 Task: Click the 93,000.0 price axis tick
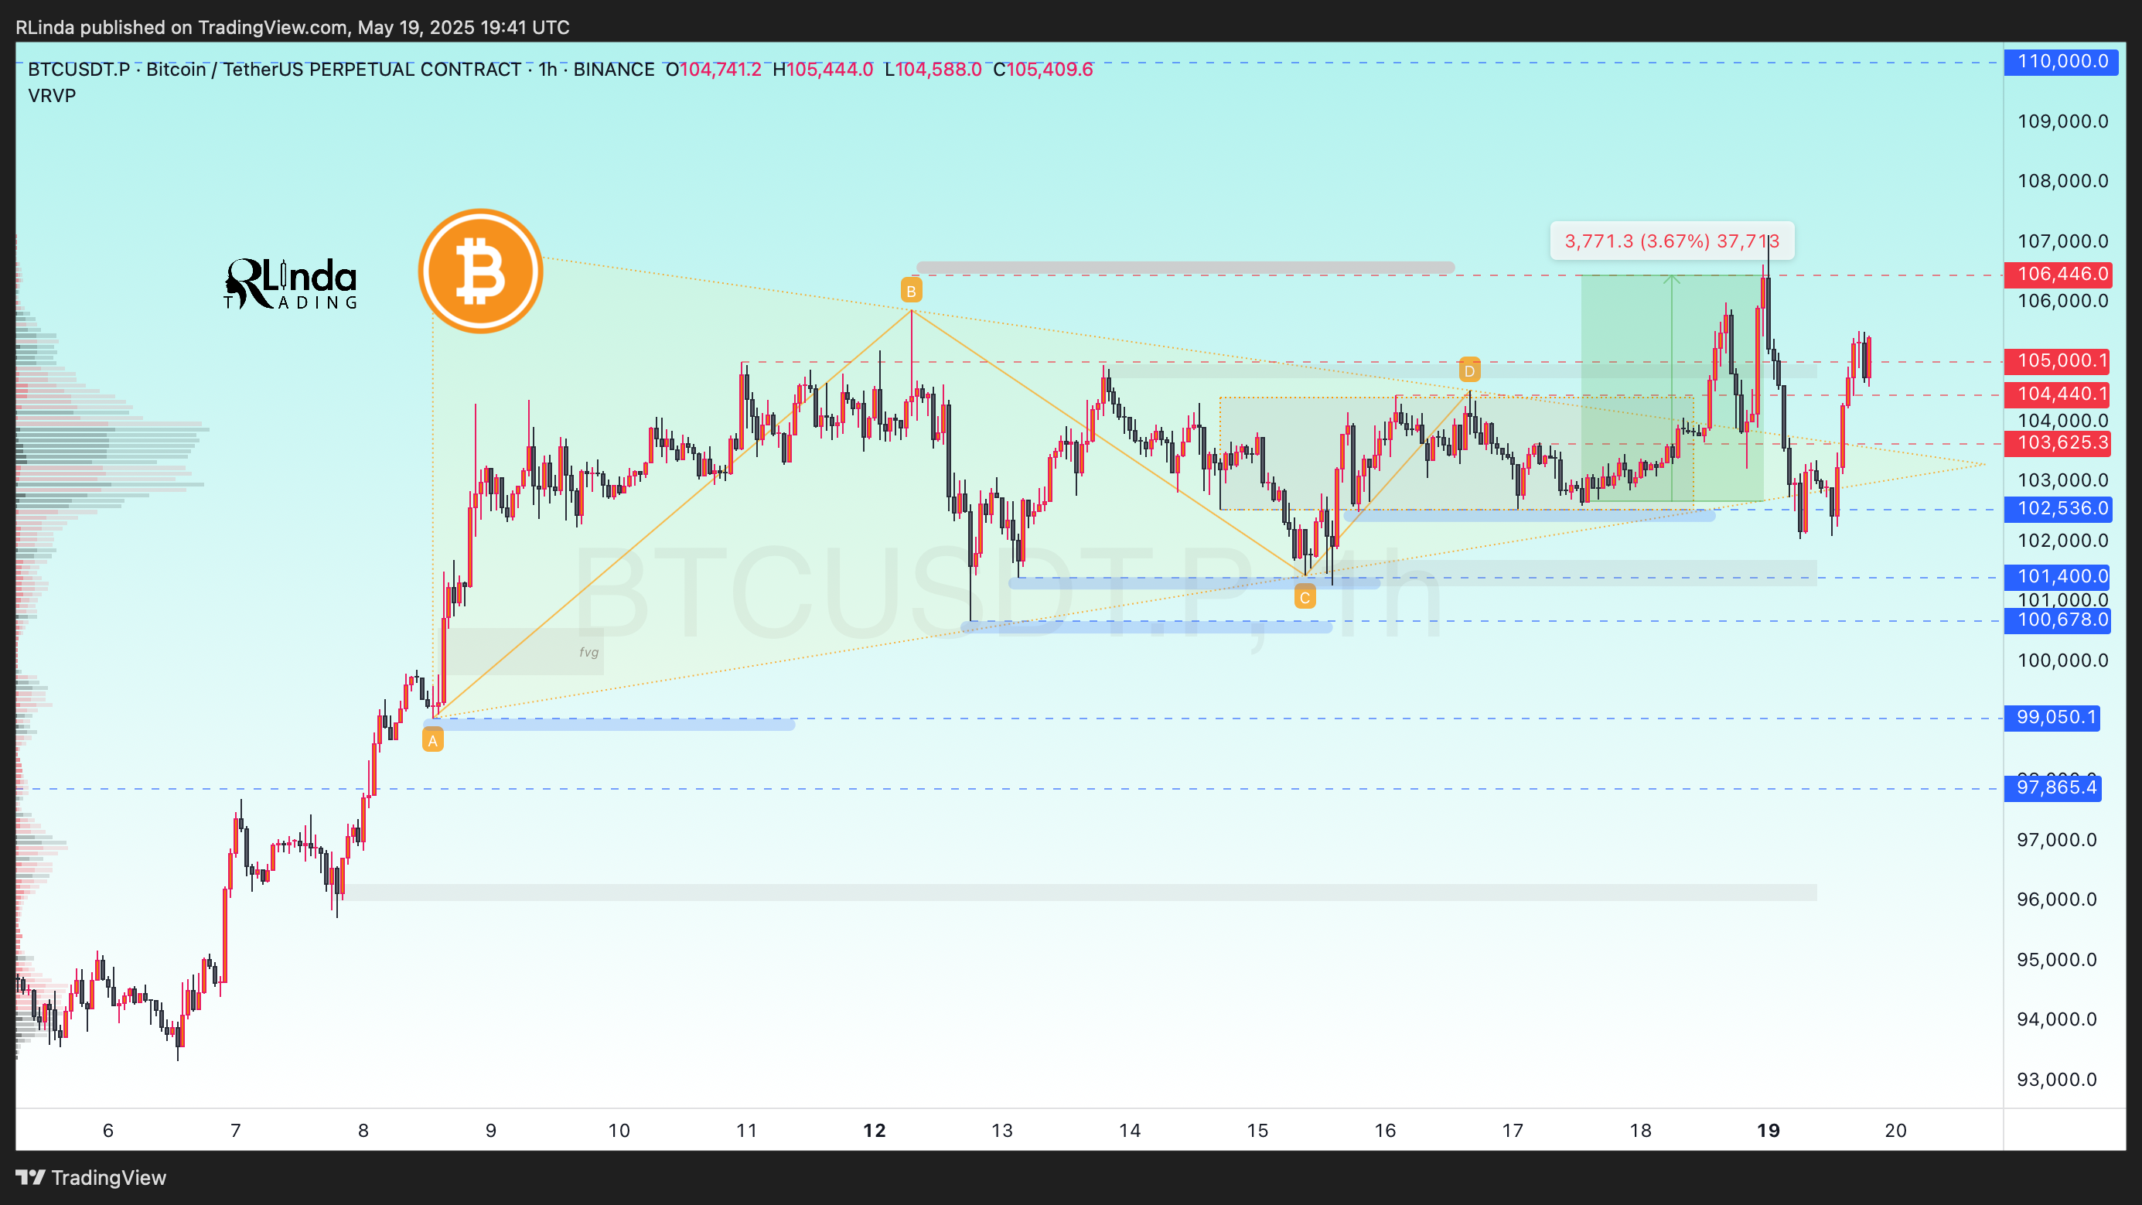pyautogui.click(x=2056, y=1080)
